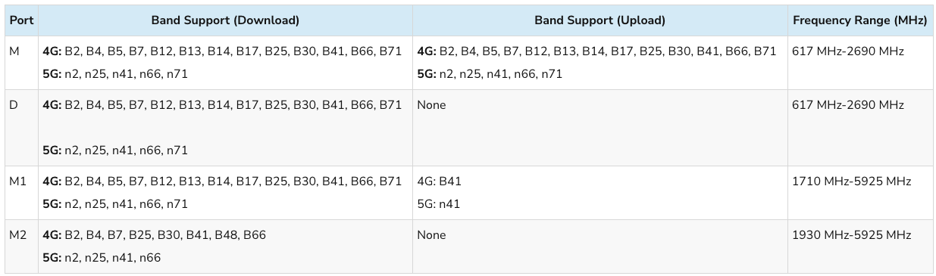Click the 4G download bands for port M

[x=222, y=51]
